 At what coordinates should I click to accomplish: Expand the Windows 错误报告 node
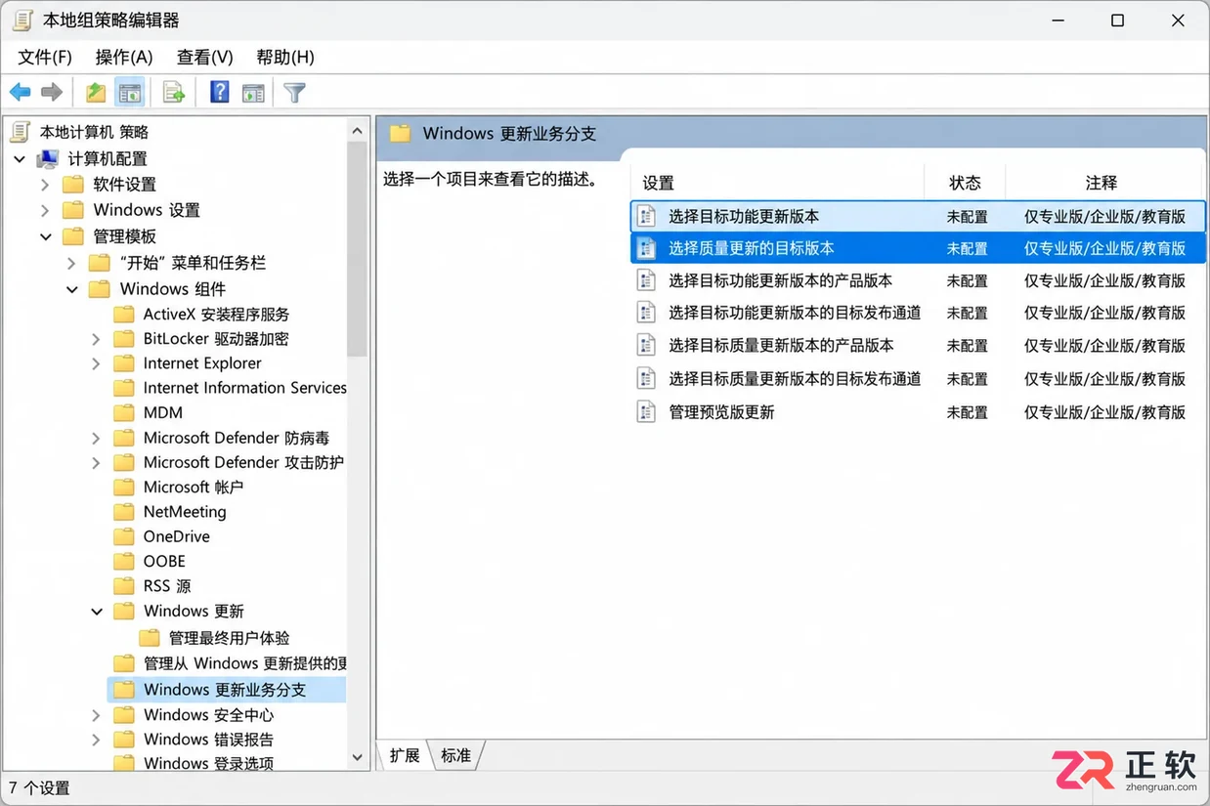pos(96,740)
